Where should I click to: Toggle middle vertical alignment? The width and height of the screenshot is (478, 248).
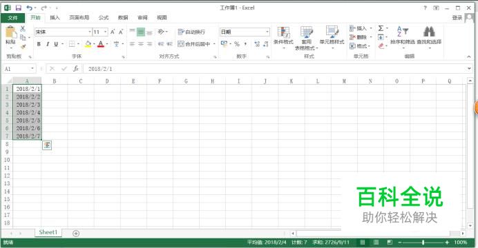click(140, 32)
